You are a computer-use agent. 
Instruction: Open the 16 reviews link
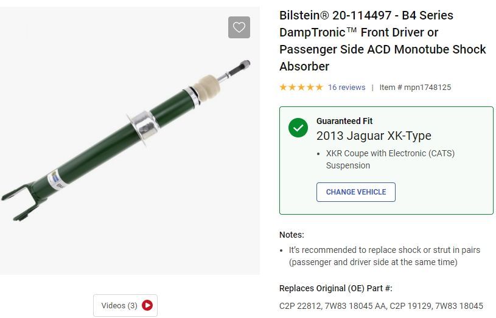click(346, 87)
